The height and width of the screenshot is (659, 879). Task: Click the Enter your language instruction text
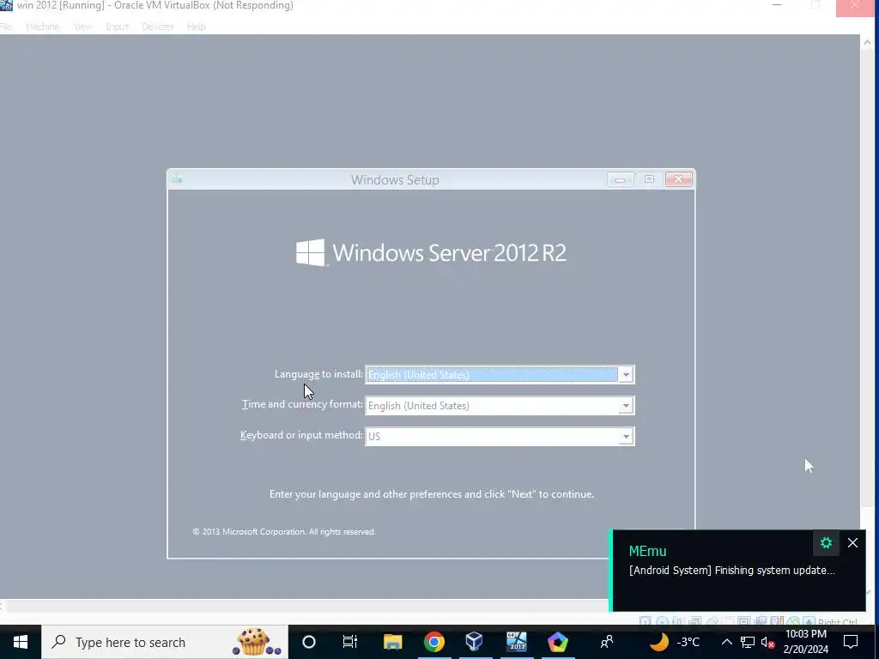[432, 494]
